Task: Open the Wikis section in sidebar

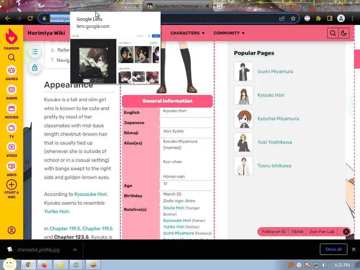Action: point(12,169)
